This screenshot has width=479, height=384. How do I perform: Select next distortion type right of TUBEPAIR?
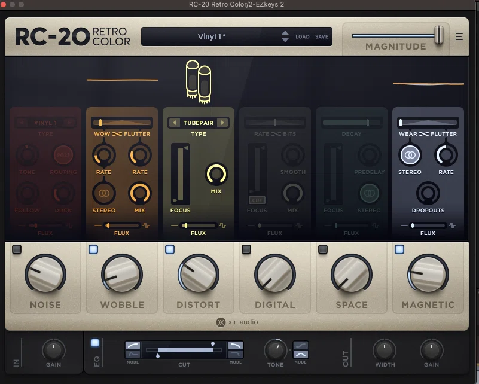[222, 123]
